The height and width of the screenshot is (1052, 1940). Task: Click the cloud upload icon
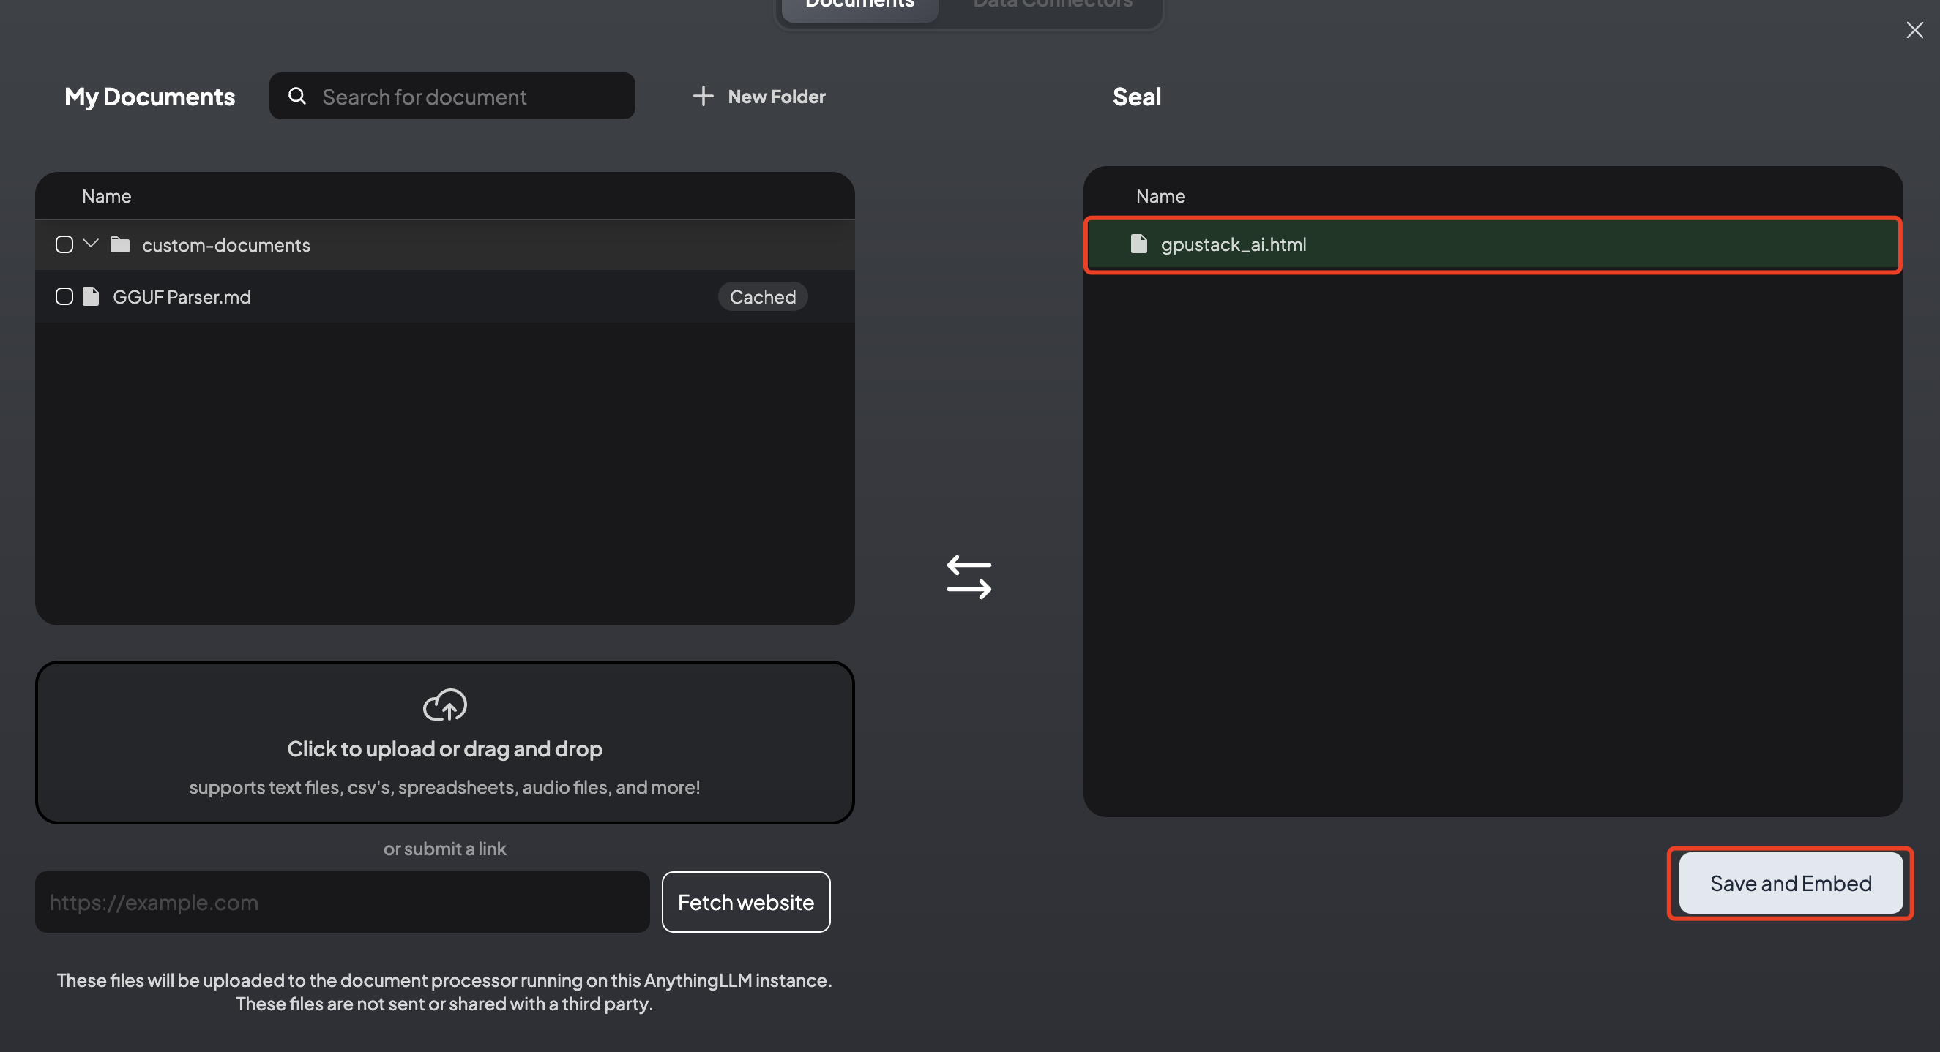(444, 705)
